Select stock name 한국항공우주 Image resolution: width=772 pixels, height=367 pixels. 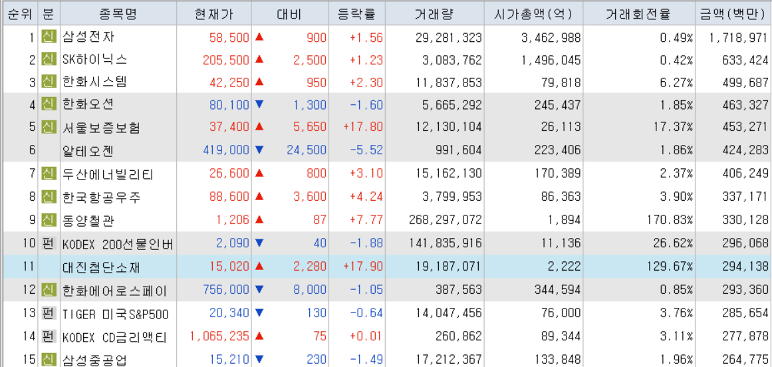click(x=102, y=197)
